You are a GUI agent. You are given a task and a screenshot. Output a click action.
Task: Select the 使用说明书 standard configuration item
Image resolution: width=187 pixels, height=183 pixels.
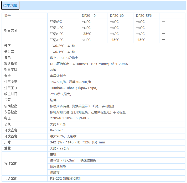58,166
